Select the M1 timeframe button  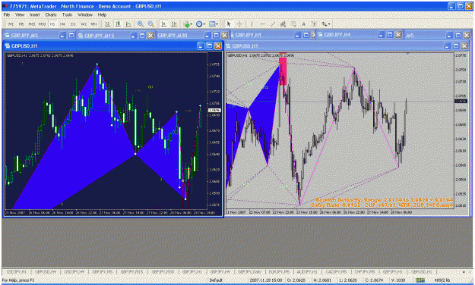pos(11,24)
